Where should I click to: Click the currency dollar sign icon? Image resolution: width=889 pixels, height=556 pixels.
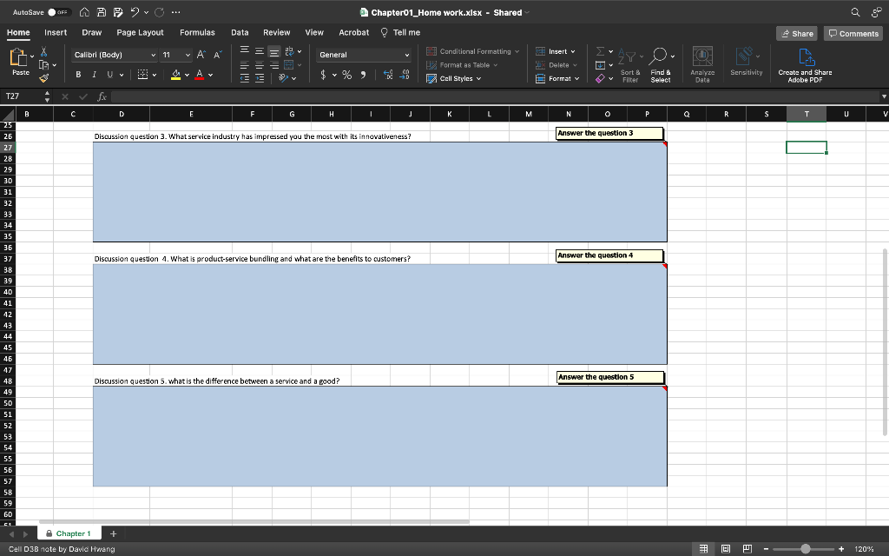(x=323, y=75)
